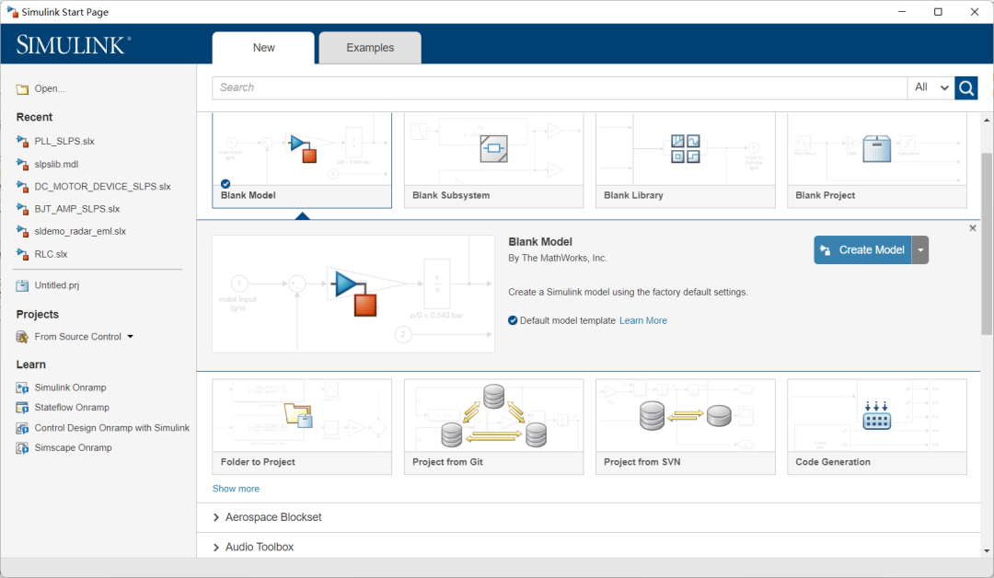Select the Blank Model template thumbnail
This screenshot has height=578, width=994.
[302, 160]
